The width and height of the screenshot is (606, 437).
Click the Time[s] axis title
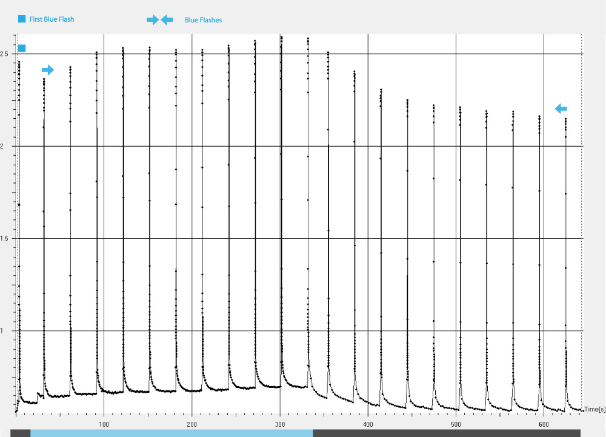pyautogui.click(x=594, y=410)
